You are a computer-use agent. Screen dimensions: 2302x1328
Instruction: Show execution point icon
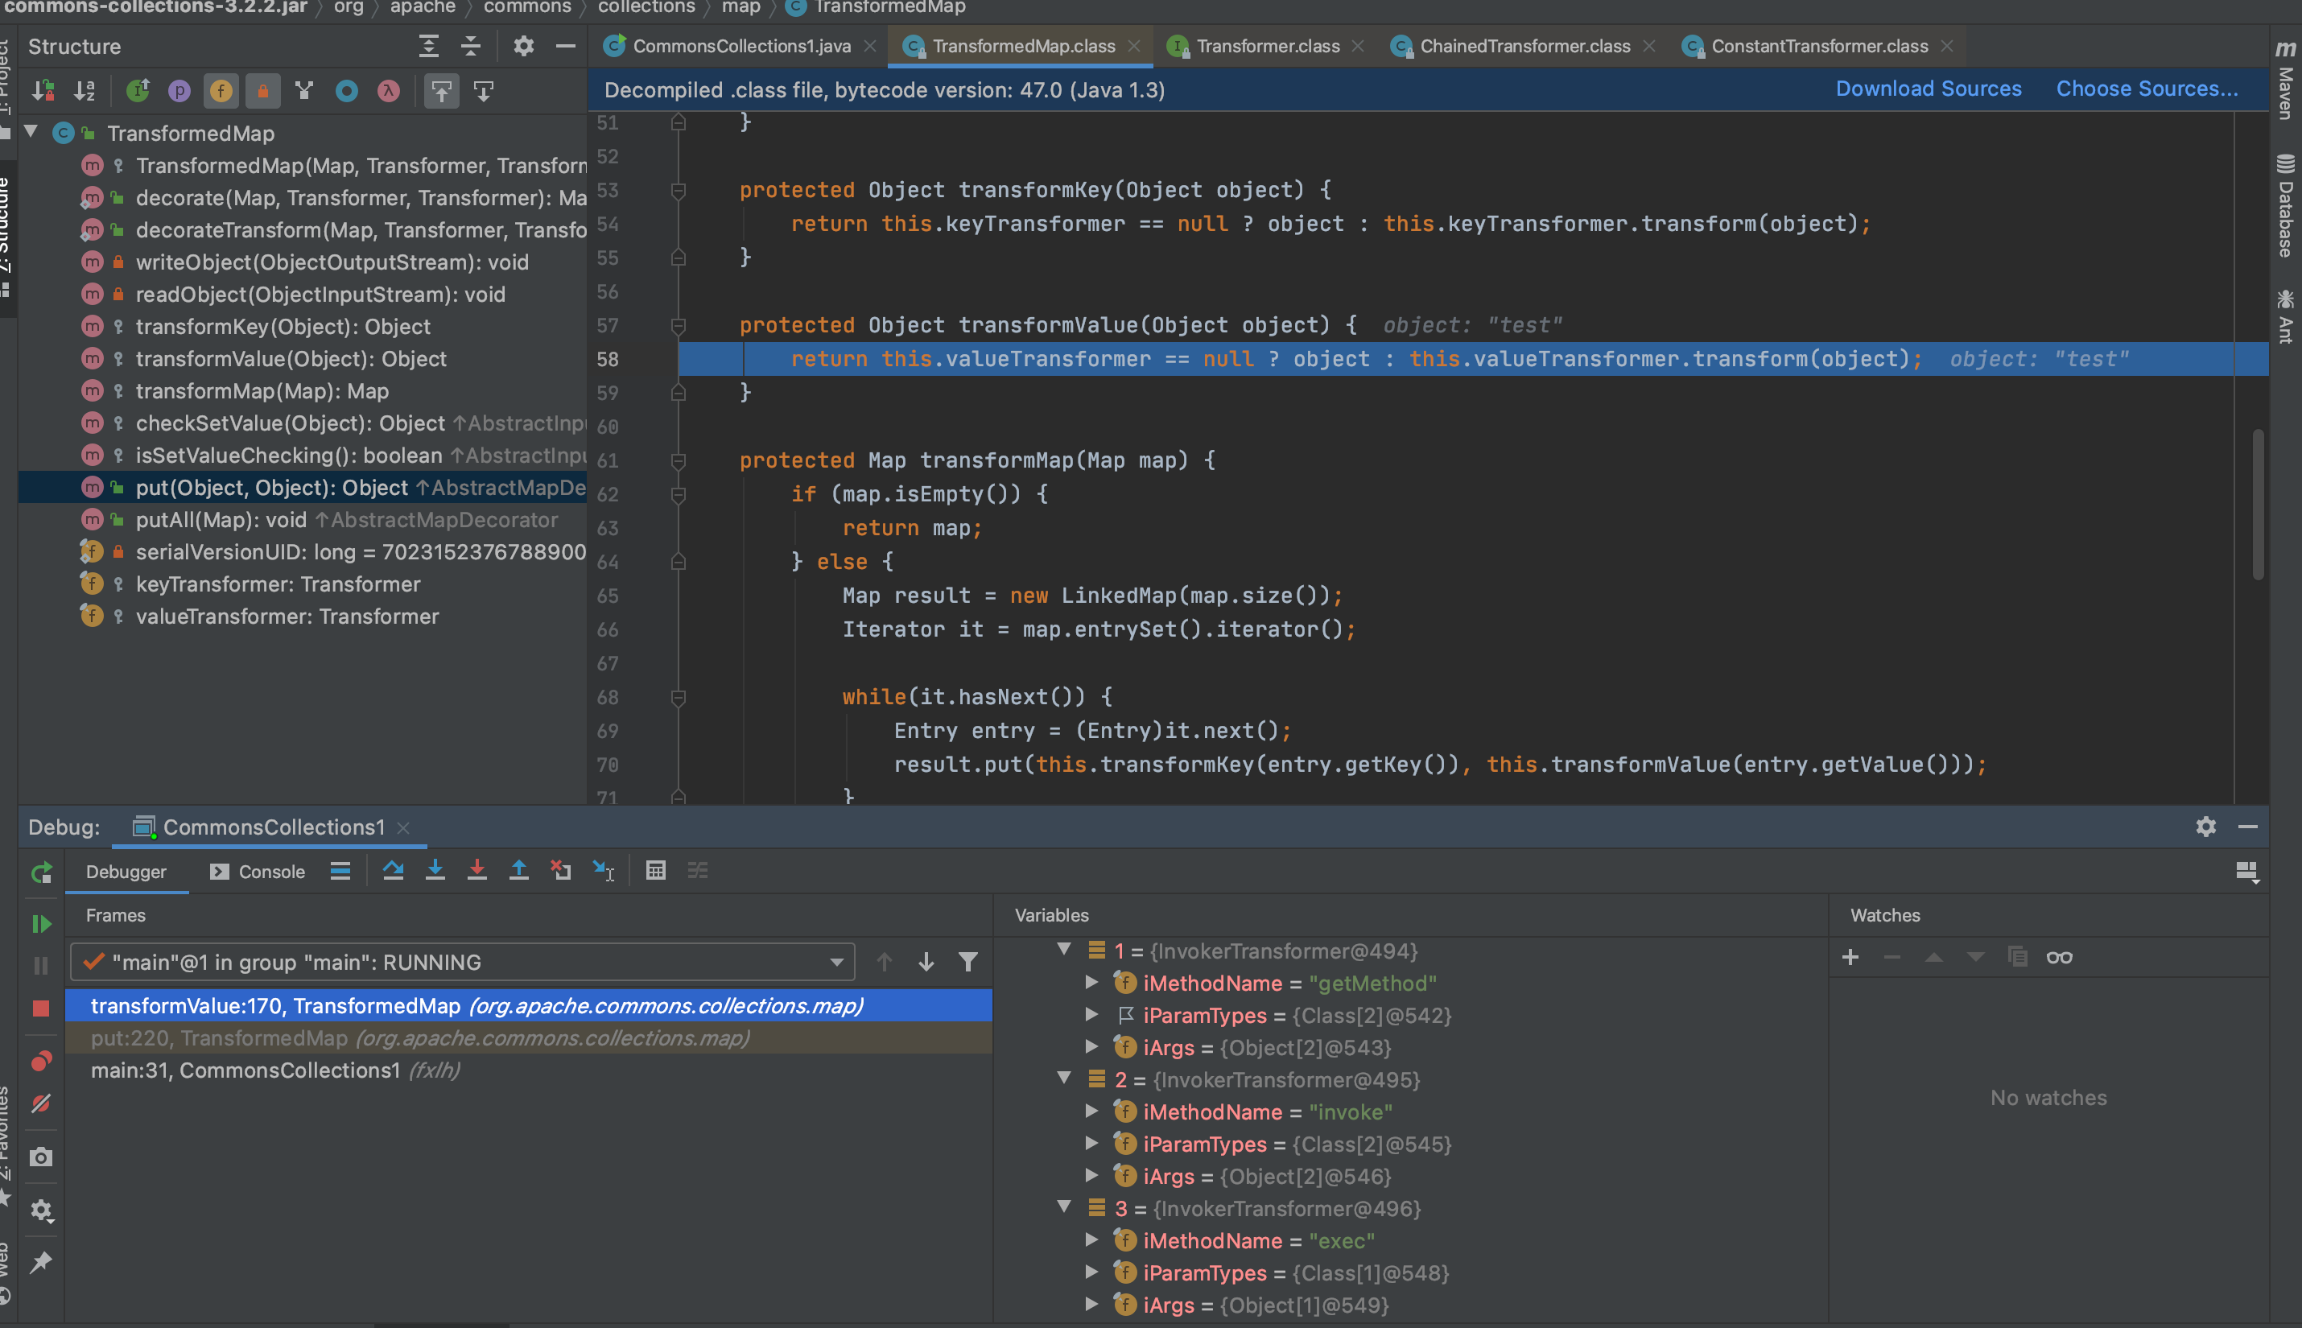point(340,871)
